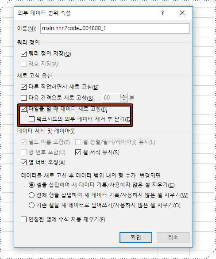216x259 pixels.
Task: Select 전체 행을 삽입하여 새 데이터 기록 option
Action: coord(31,195)
